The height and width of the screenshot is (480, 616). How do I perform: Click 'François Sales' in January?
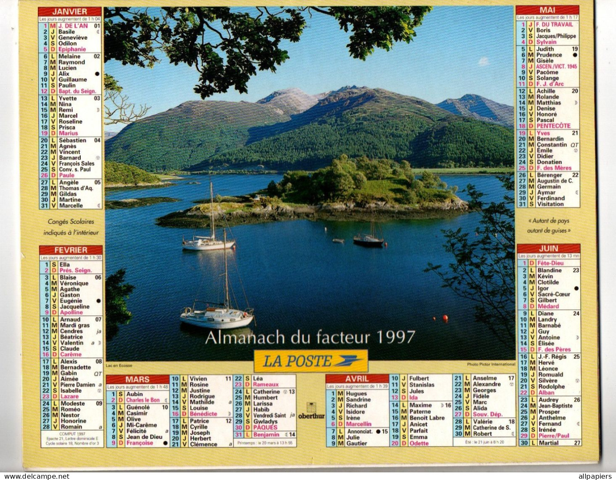pyautogui.click(x=77, y=163)
